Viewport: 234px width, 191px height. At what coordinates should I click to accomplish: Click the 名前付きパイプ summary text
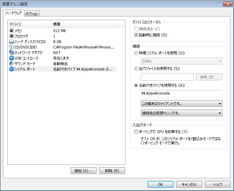(83, 69)
